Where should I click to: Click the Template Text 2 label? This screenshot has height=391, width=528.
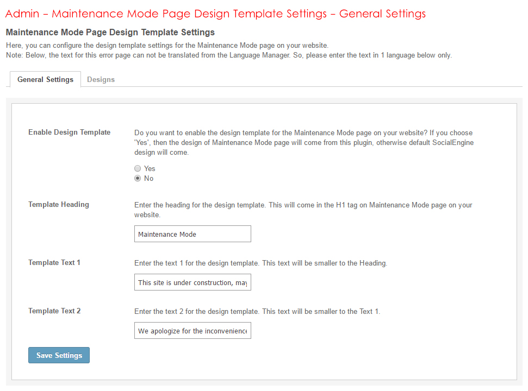click(54, 311)
